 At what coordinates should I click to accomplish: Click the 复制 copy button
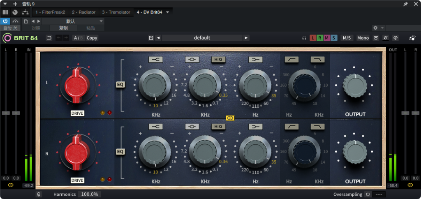pyautogui.click(x=63, y=28)
